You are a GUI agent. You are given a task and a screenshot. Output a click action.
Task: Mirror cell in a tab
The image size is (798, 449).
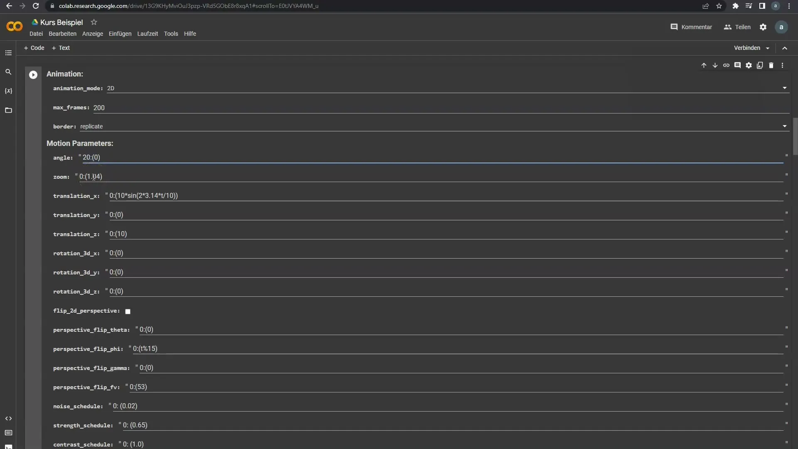point(760,65)
